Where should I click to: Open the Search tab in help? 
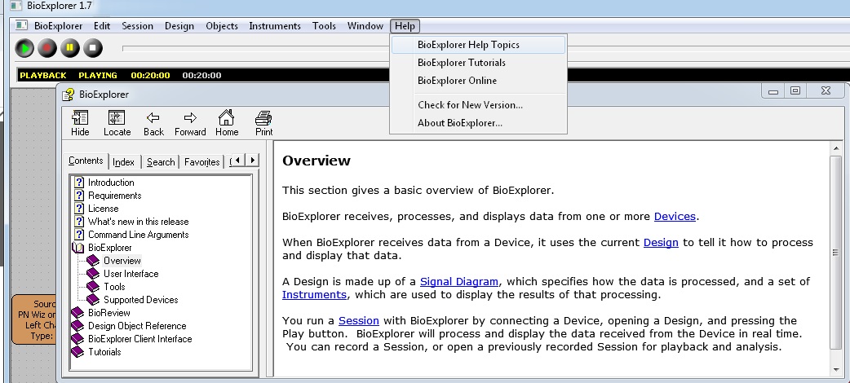click(161, 162)
